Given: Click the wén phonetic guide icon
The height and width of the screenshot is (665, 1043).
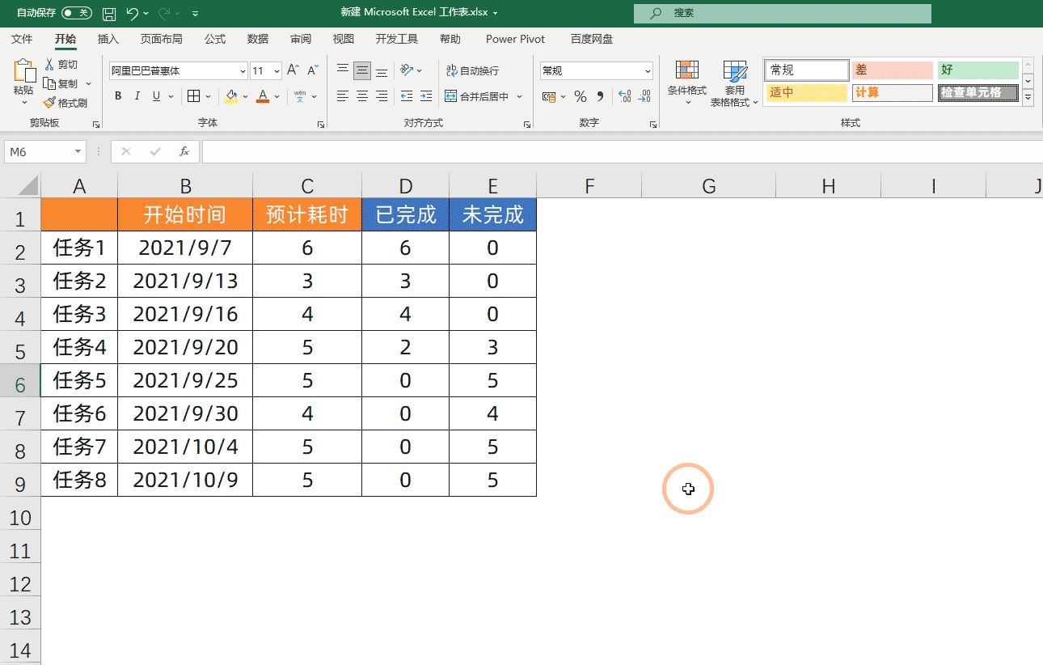Looking at the screenshot, I should pos(300,96).
